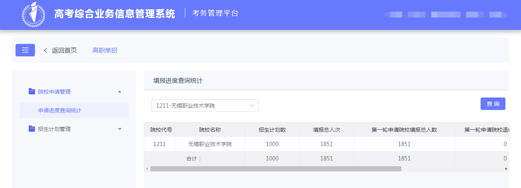Click the back arrow beside 返回首页

click(x=45, y=50)
